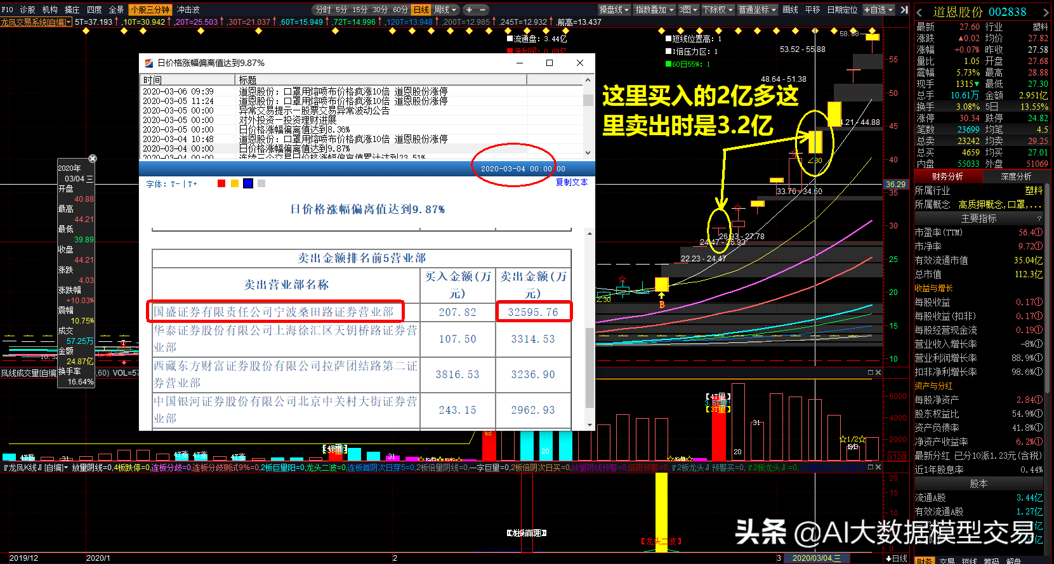Open the 下除权 dropdown

point(718,10)
